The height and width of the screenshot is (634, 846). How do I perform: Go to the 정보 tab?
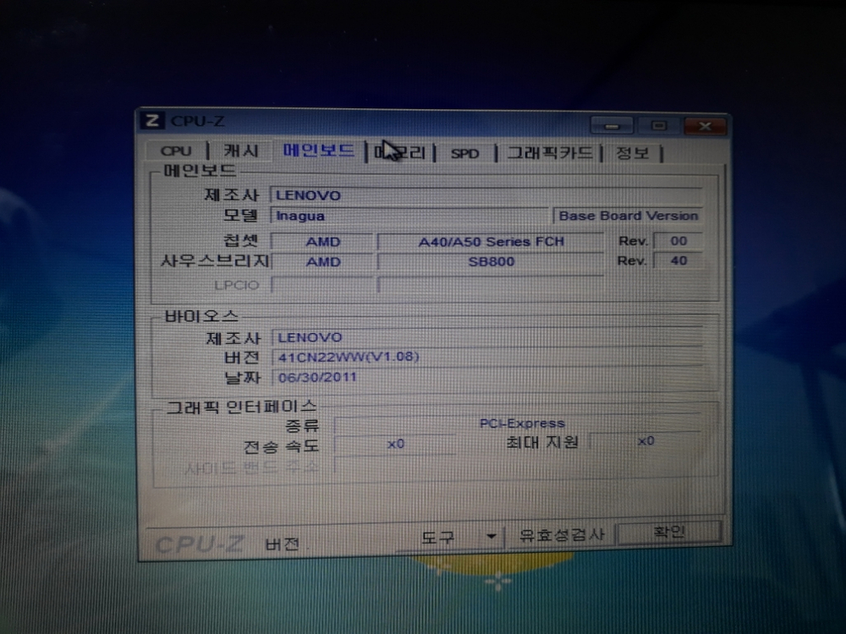pyautogui.click(x=632, y=154)
